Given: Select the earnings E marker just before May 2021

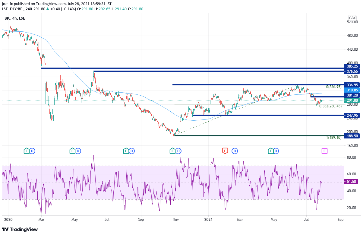Looking at the screenshot, I should click(271, 151).
